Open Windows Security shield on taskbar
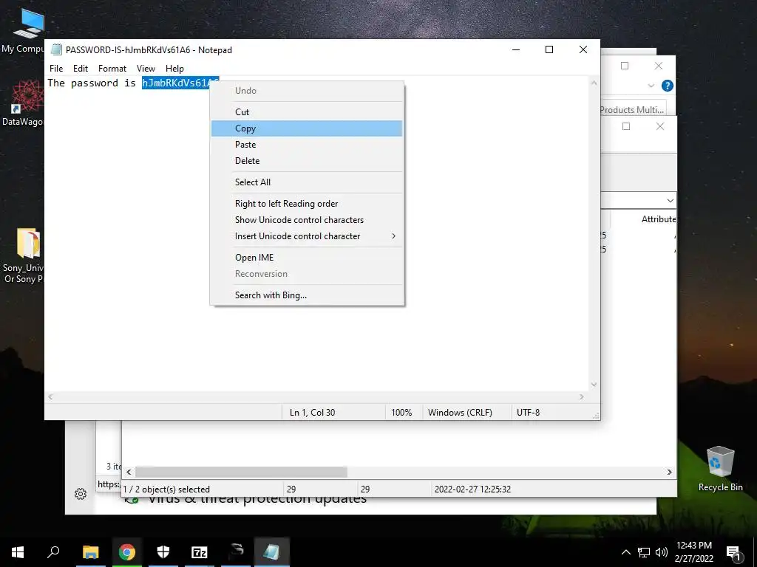757x567 pixels. tap(163, 551)
